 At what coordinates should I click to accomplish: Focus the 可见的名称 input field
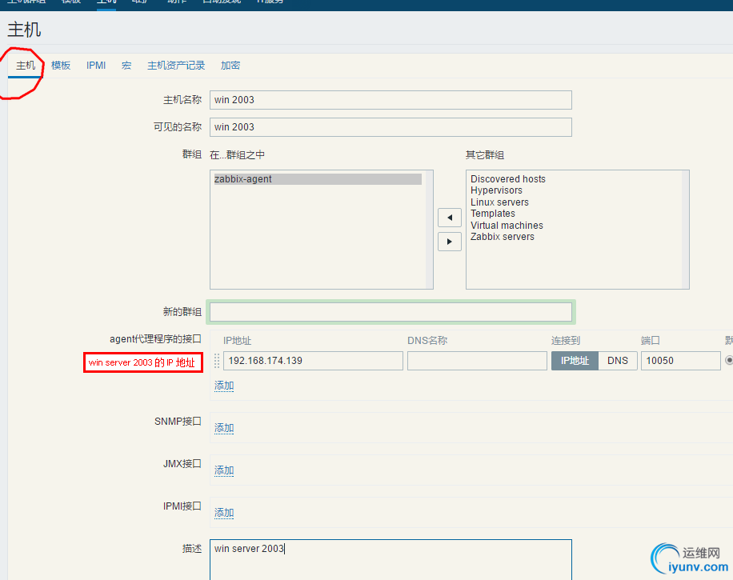click(x=391, y=127)
